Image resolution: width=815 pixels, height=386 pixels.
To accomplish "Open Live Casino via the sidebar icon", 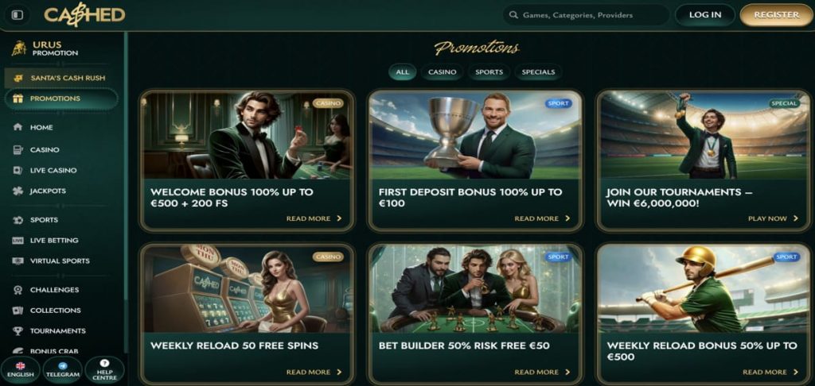I will [x=18, y=170].
